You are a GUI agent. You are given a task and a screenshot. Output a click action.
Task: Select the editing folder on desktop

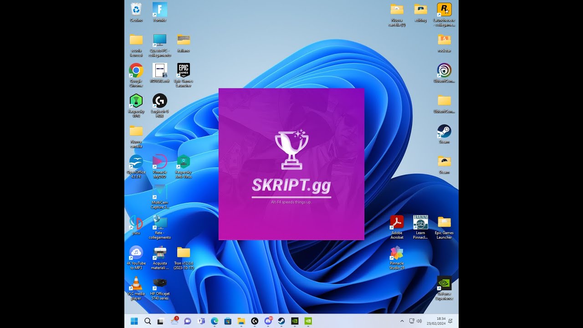420,12
